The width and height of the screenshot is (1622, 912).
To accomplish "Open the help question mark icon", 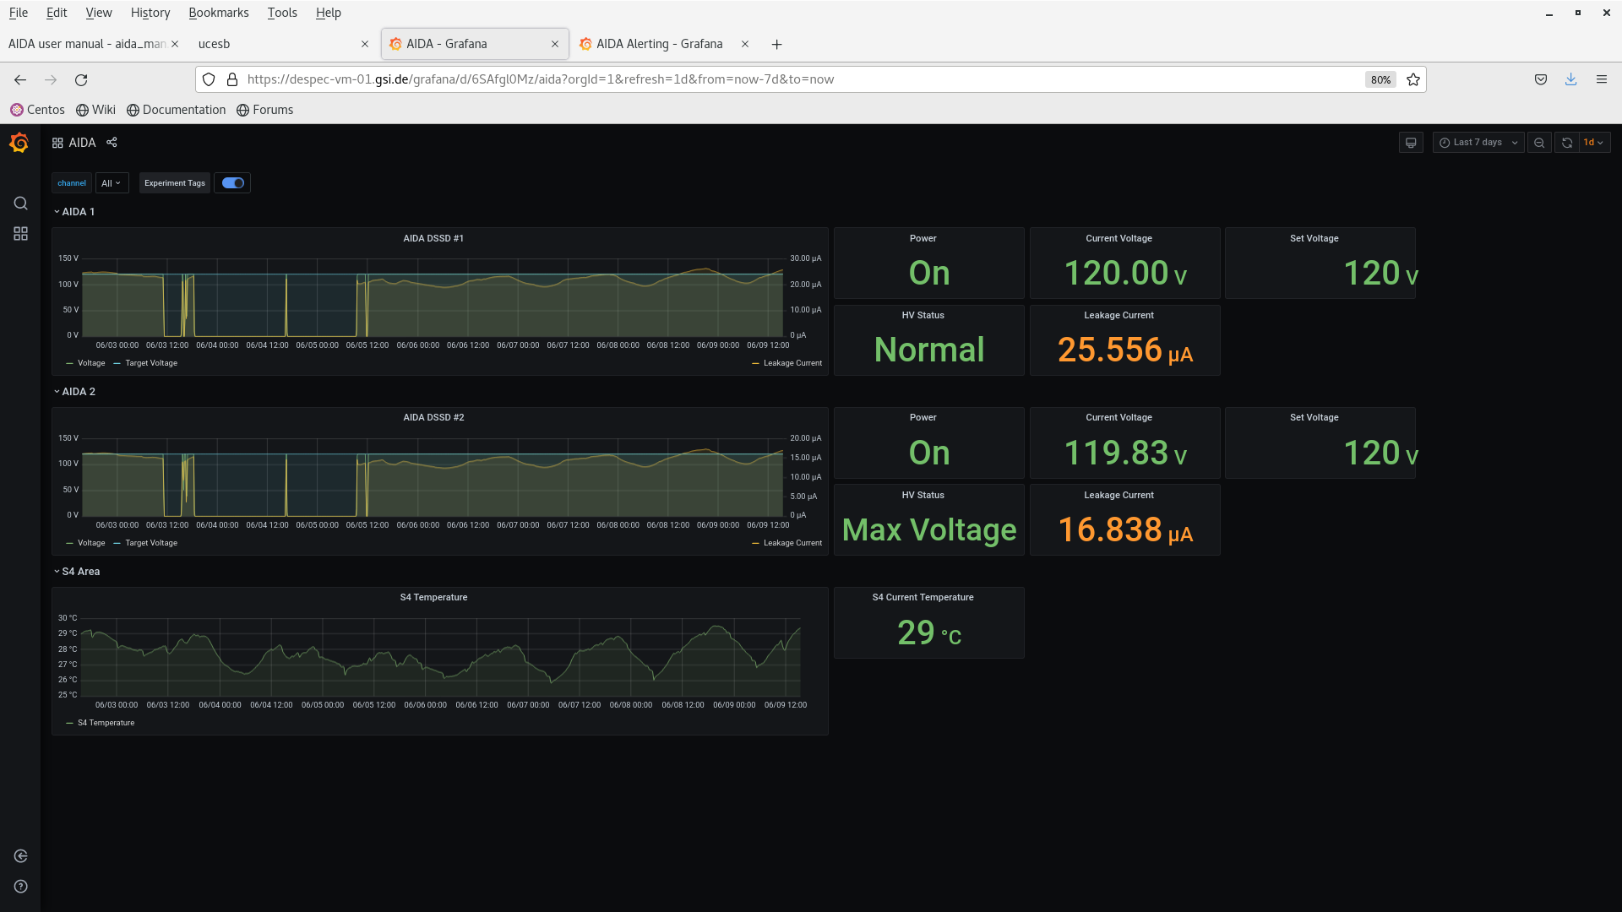I will (x=20, y=887).
